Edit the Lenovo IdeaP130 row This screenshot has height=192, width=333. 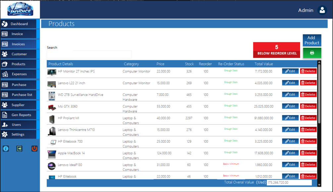coord(290,165)
